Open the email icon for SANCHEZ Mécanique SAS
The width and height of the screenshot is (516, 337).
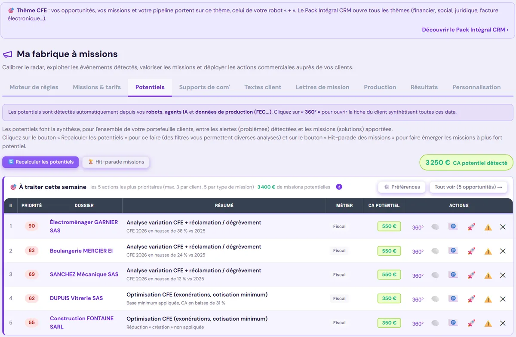point(453,274)
